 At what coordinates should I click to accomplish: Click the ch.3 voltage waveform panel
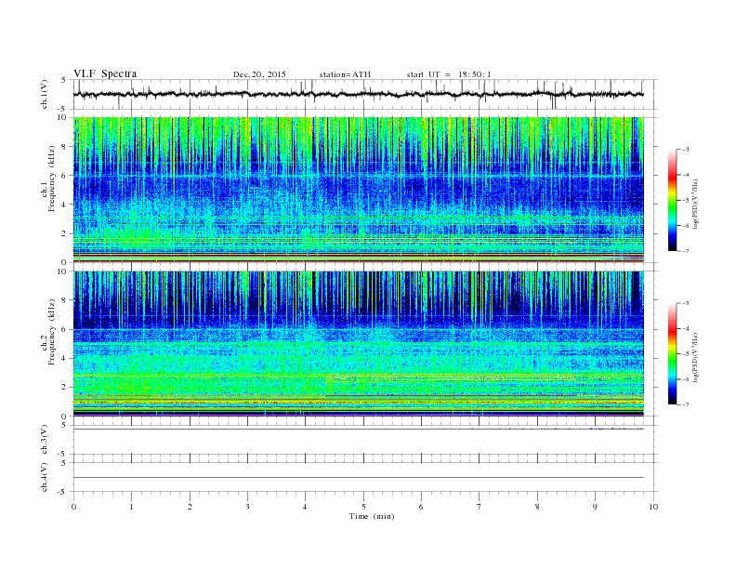[365, 440]
